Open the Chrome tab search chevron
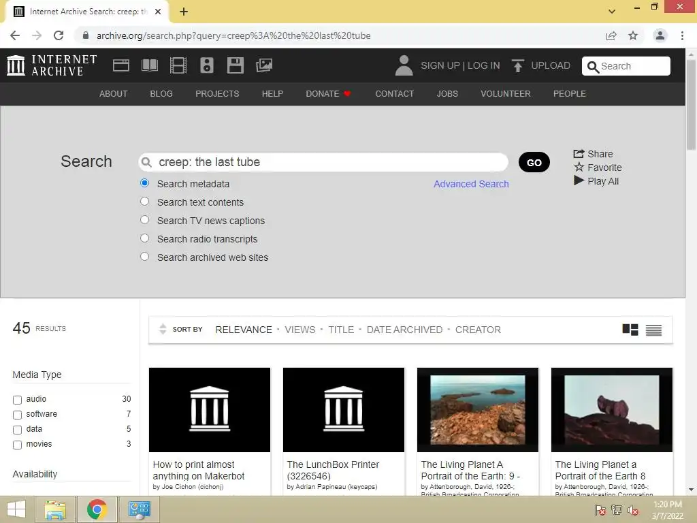This screenshot has height=523, width=697. [612, 12]
